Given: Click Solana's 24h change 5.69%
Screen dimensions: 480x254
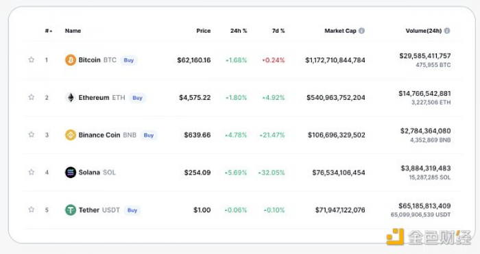Looking at the screenshot, I should pyautogui.click(x=236, y=173).
